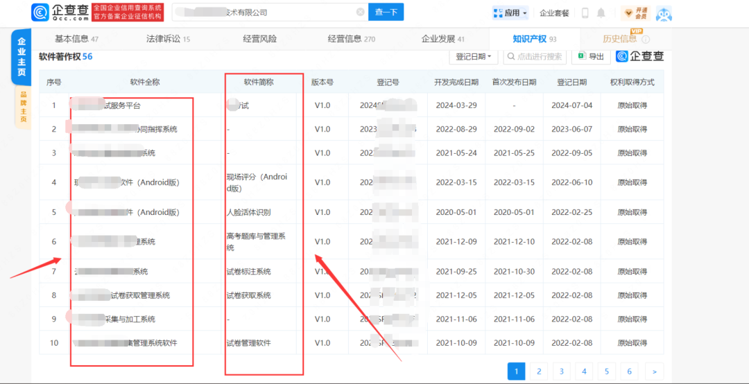The image size is (749, 384).
Task: Click 试卷获取系统 short name cell
Action: pyautogui.click(x=249, y=296)
